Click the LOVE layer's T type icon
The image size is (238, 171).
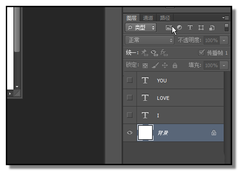(x=145, y=98)
